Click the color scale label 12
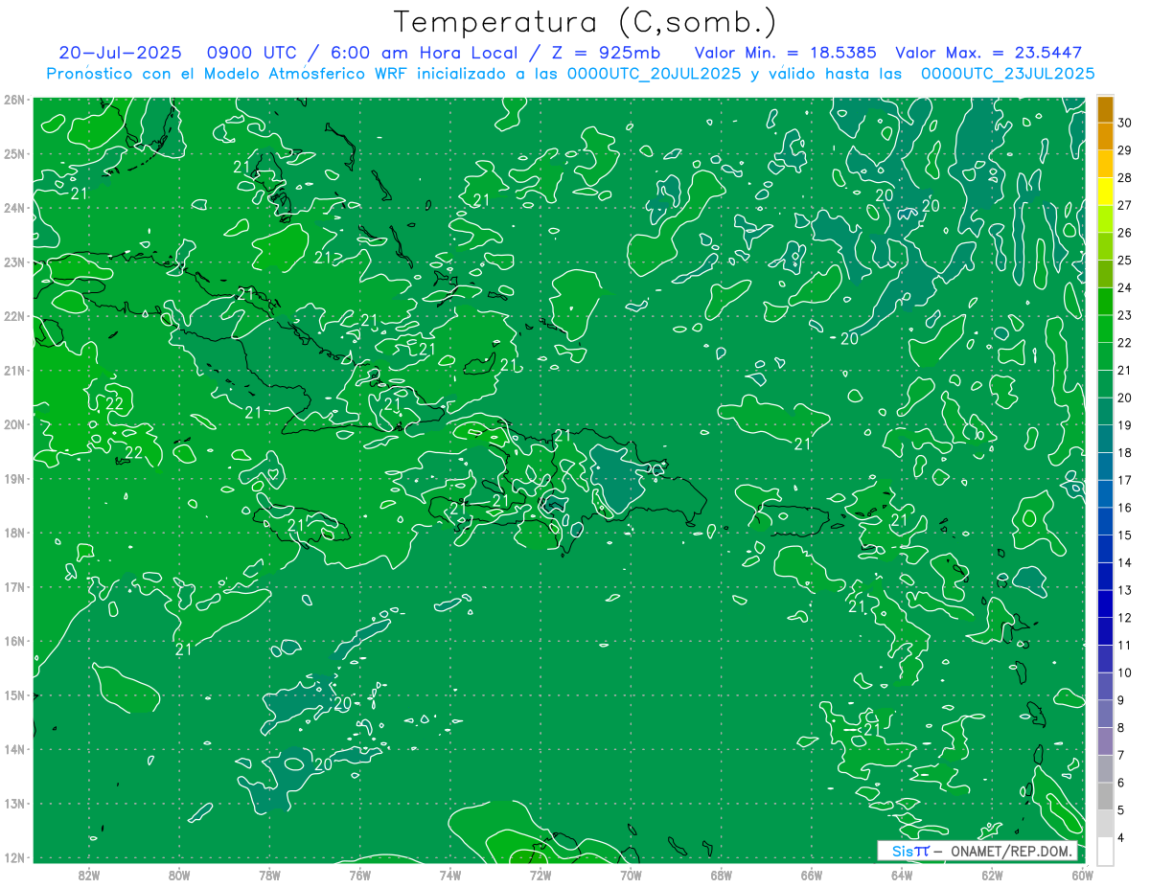 (x=1124, y=618)
